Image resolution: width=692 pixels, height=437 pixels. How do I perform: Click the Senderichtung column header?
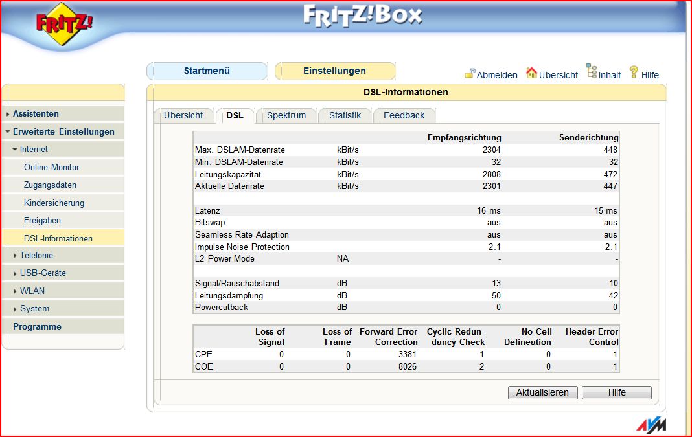[589, 138]
